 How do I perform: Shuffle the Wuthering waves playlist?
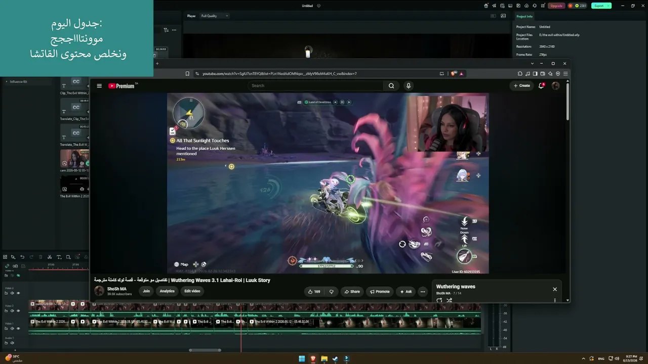tap(449, 300)
